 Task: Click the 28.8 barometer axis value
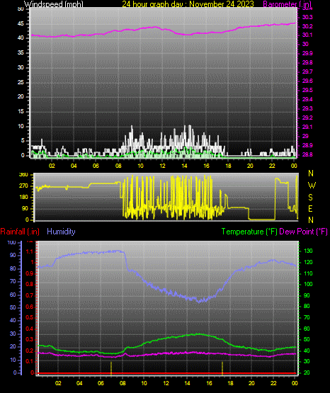[x=307, y=154]
